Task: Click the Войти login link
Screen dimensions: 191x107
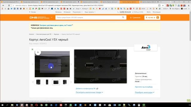Action: (149, 12)
